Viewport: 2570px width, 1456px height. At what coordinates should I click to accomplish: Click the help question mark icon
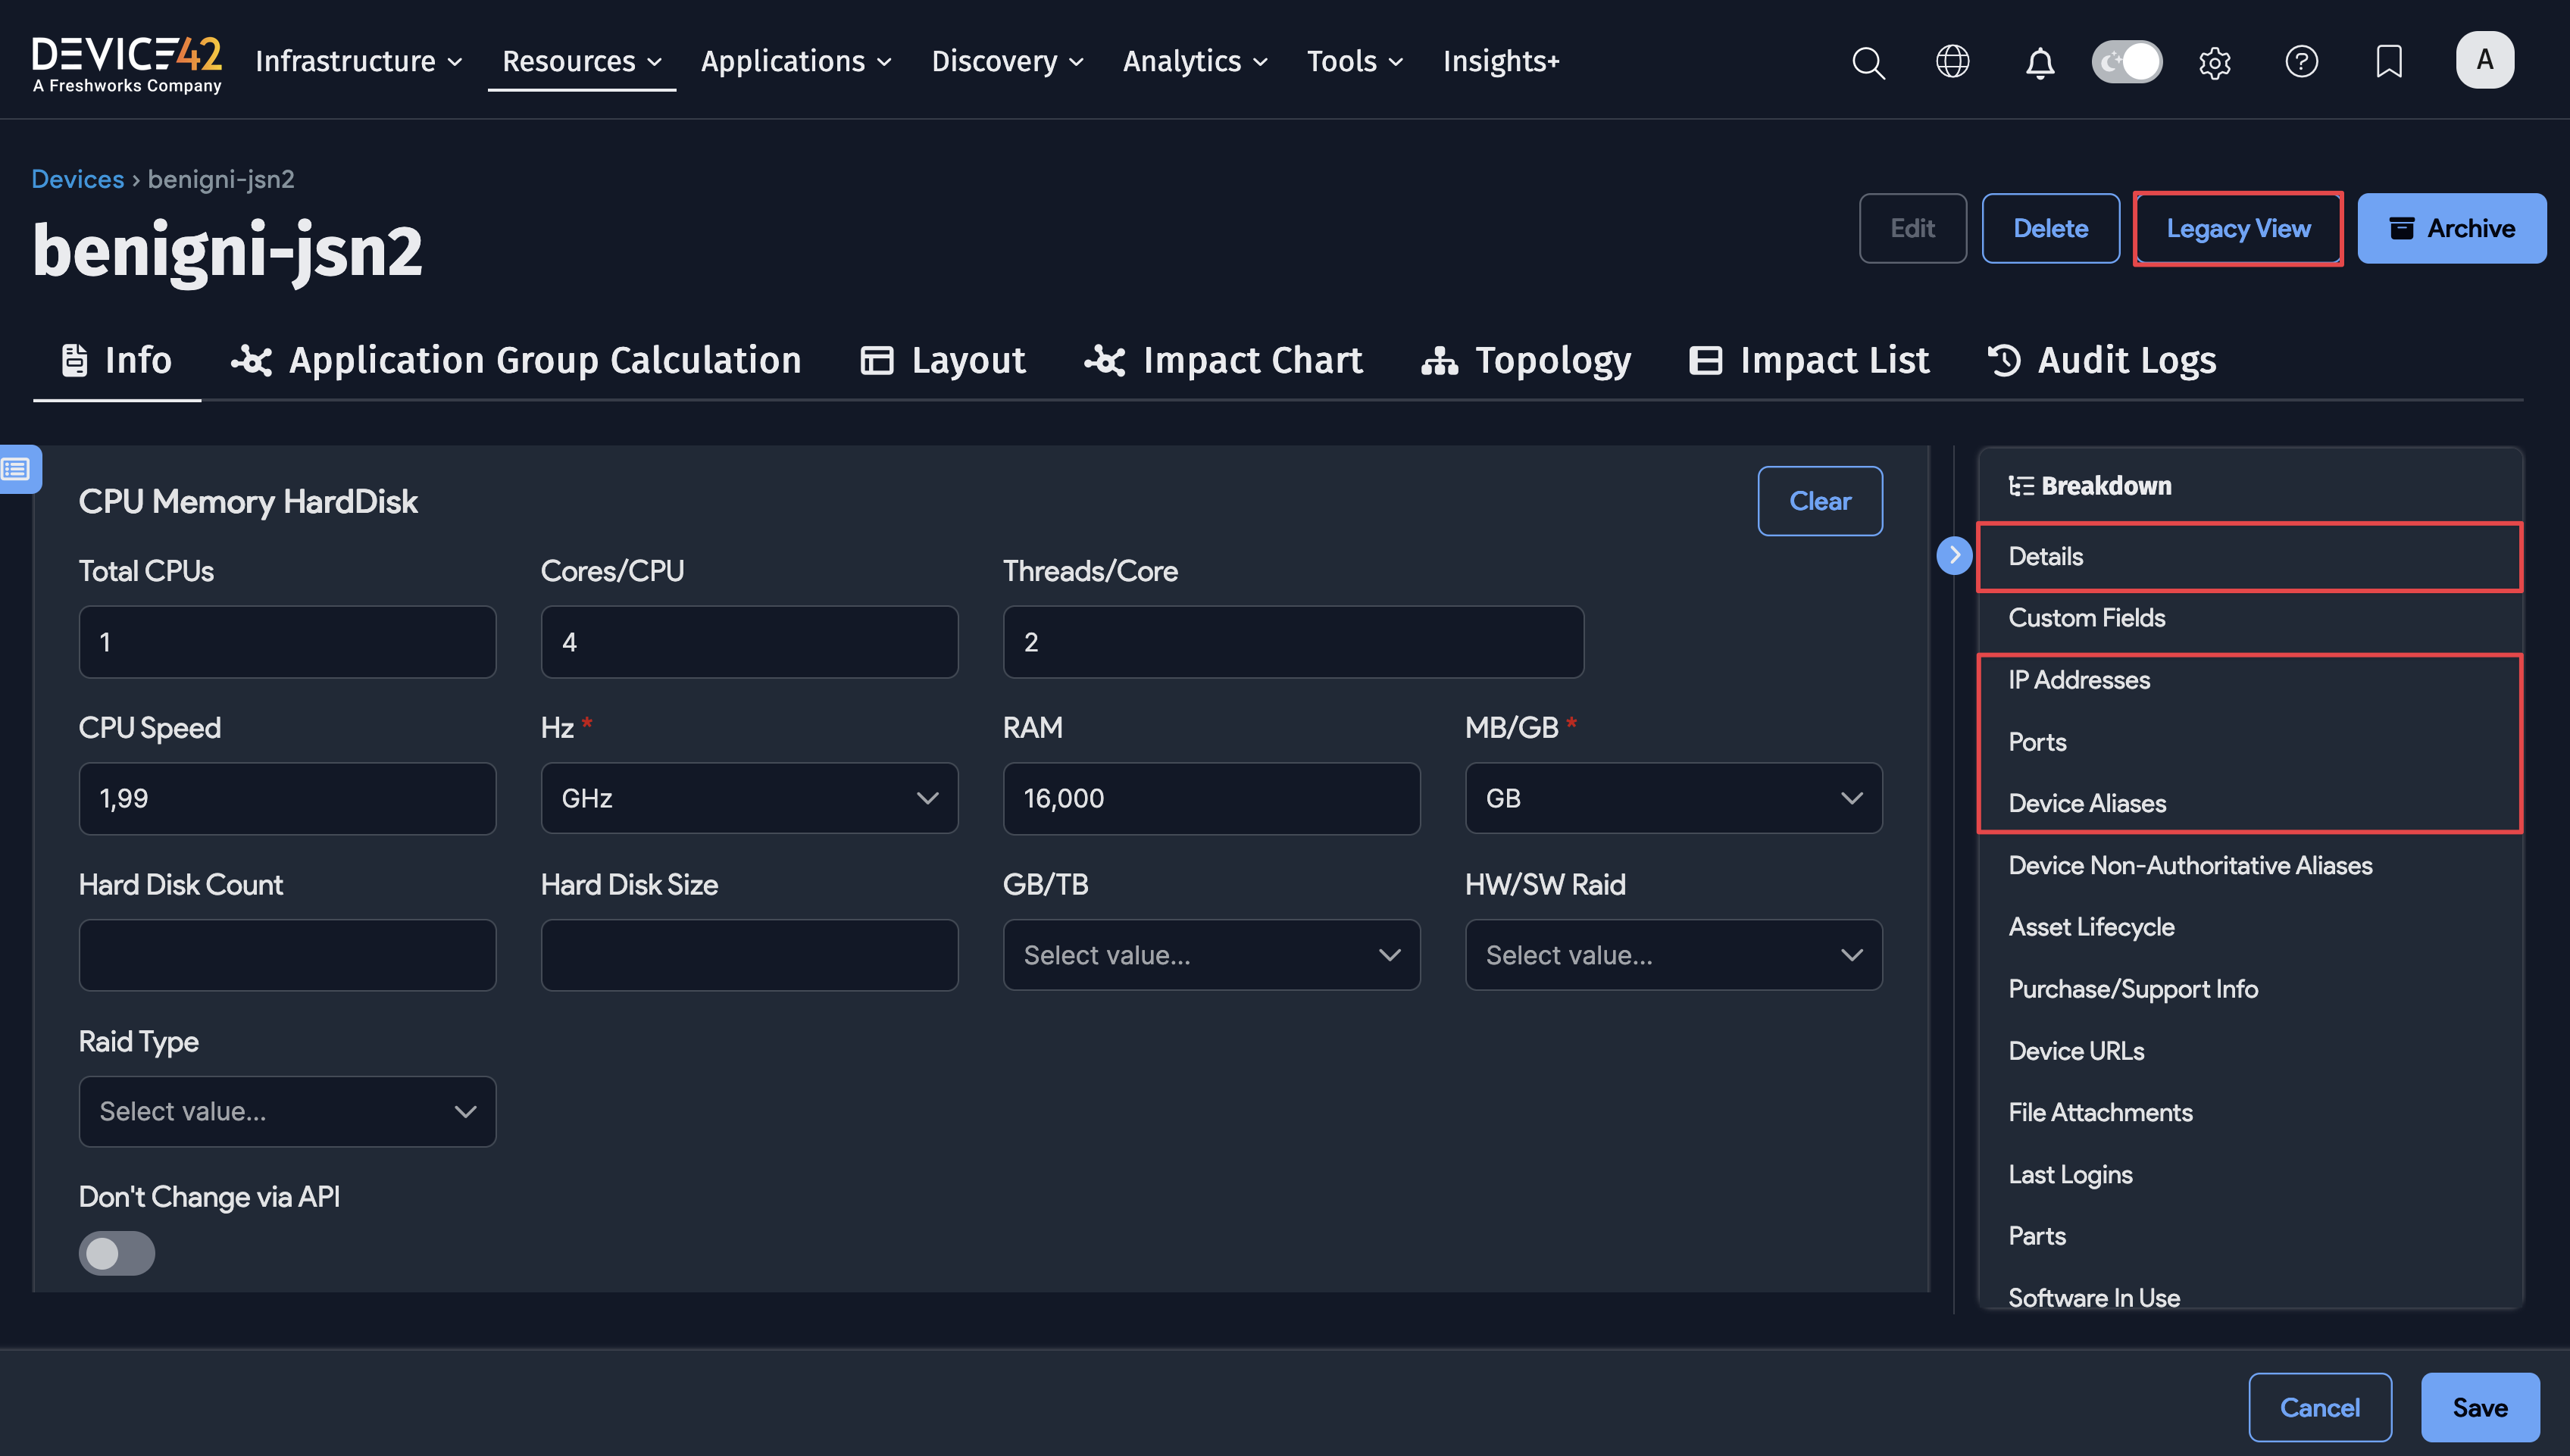(x=2301, y=62)
